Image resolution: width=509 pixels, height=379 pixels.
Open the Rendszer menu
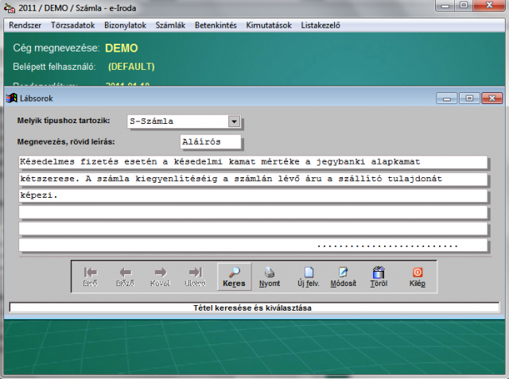pos(25,25)
